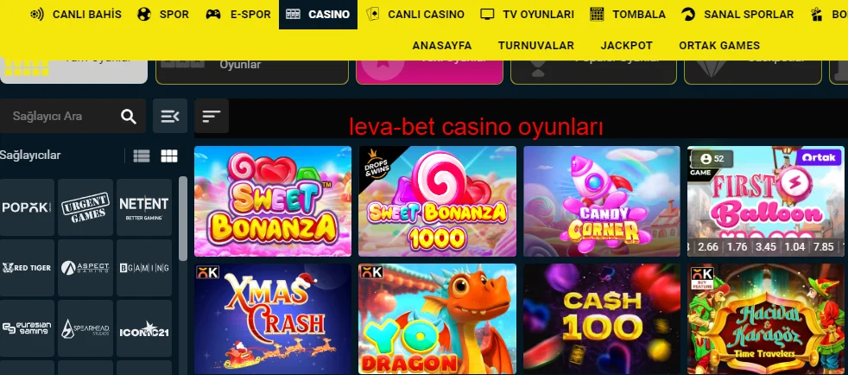Select the Urgent Games provider logo
848x375 pixels.
tap(85, 207)
